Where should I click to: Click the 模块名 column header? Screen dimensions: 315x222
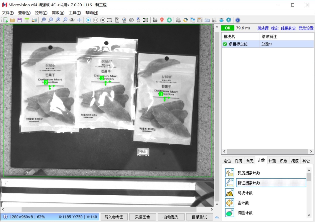tap(241, 37)
